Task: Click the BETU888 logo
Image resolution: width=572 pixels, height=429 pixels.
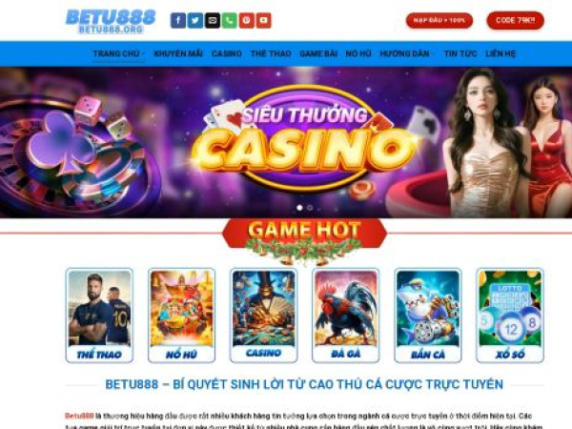Action: 111,21
